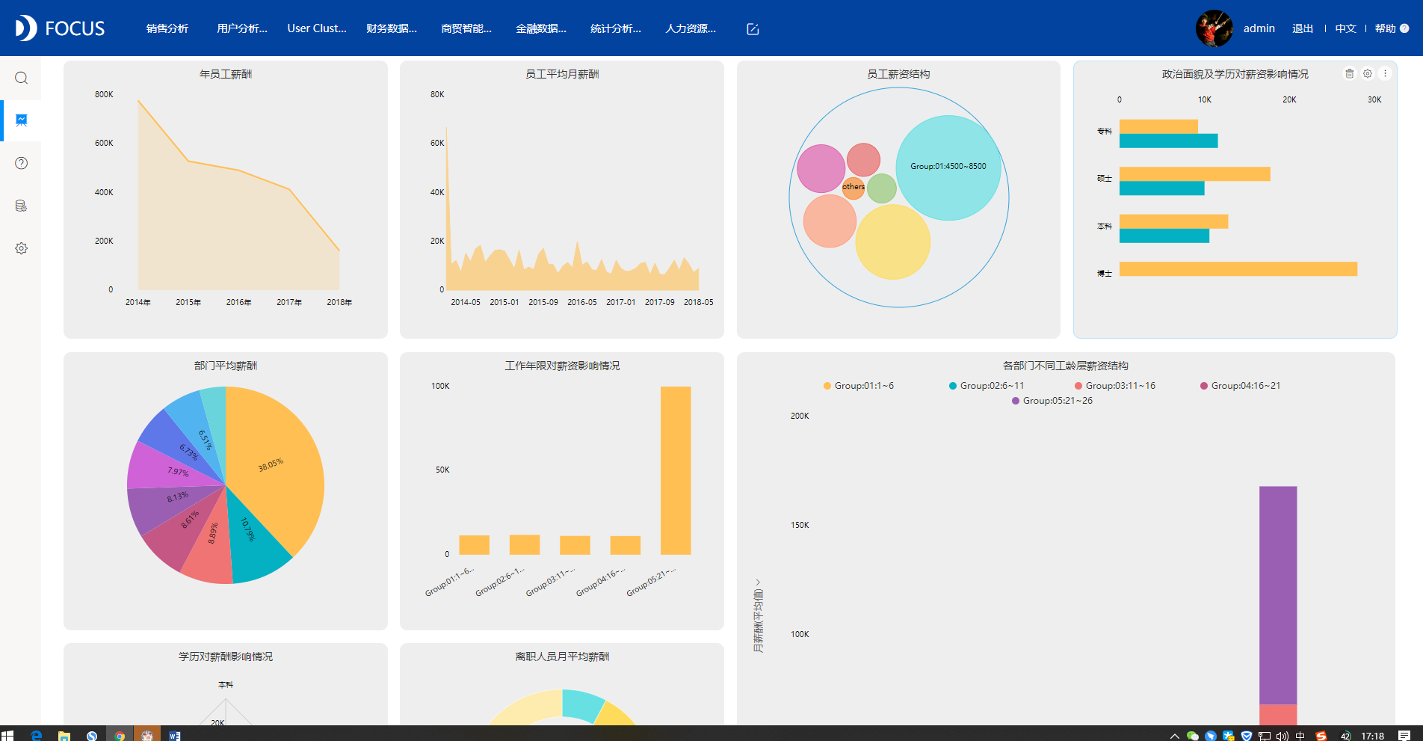
Task: Click the volume speaker icon in the system tray
Action: coord(1282,736)
